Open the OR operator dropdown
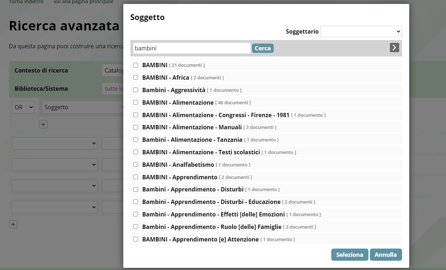The height and width of the screenshot is (270, 446). 24,107
